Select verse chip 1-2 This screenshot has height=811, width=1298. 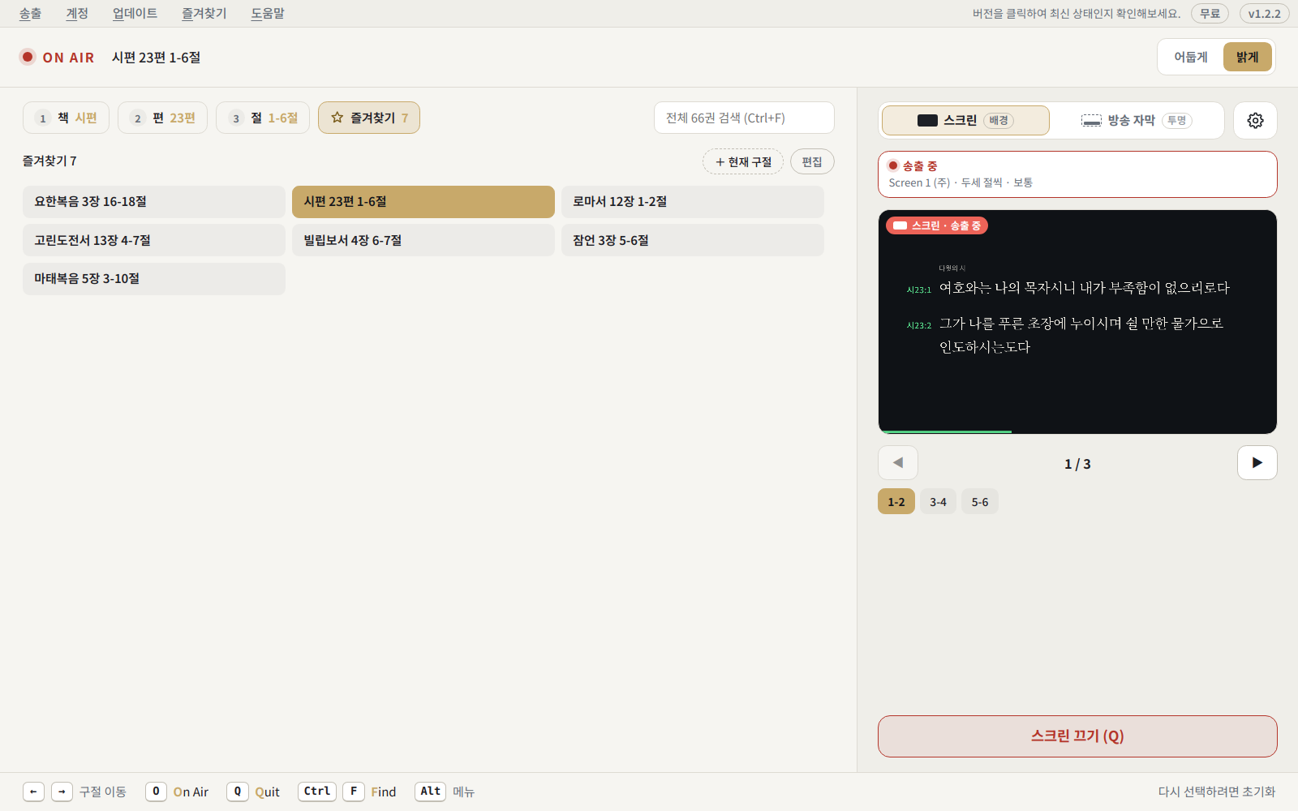pos(896,501)
